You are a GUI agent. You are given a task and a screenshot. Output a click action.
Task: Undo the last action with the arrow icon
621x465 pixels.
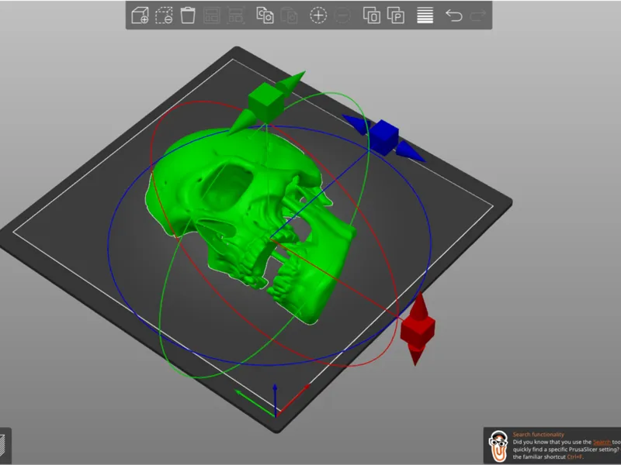454,15
